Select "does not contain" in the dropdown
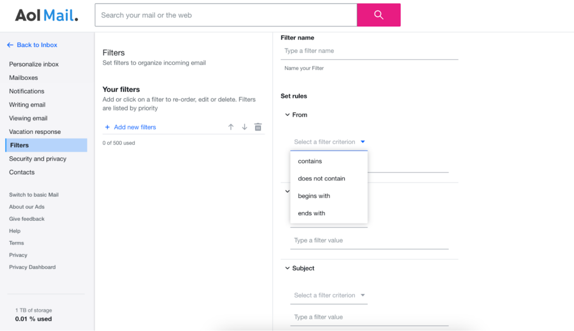The image size is (574, 331). 321,178
